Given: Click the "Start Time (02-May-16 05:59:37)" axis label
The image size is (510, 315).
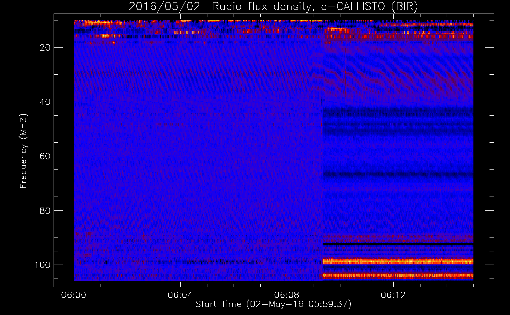Looking at the screenshot, I should click(x=273, y=304).
